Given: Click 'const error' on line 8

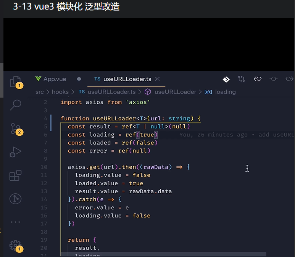Looking at the screenshot, I should pyautogui.click(x=87, y=151).
